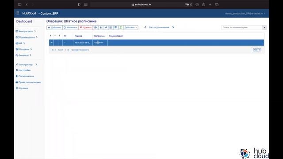
Task: Click the detailed list toolbar icon
Action: [116, 27]
